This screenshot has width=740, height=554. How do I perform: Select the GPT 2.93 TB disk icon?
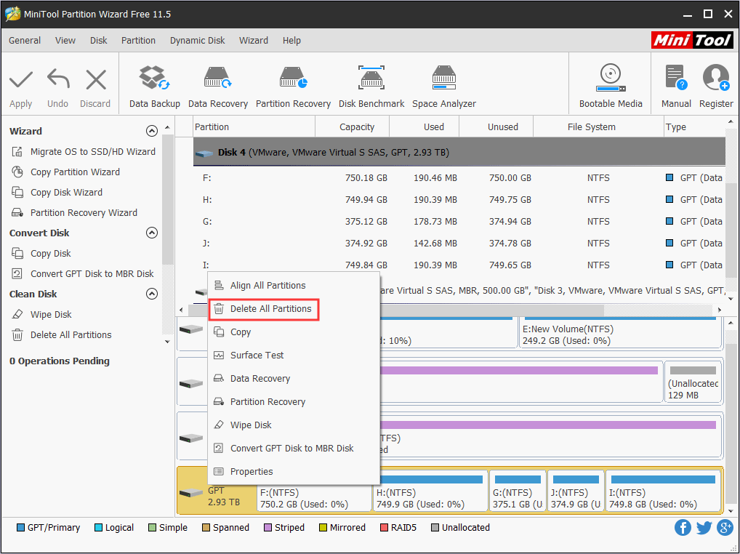(x=191, y=493)
